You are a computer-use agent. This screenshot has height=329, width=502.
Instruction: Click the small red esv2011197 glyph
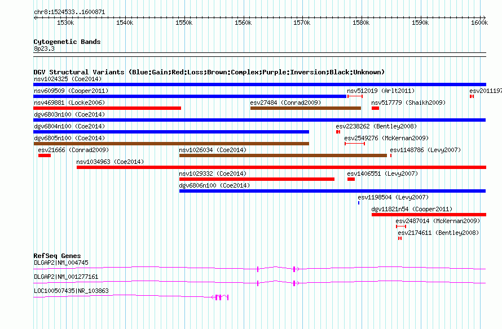pyautogui.click(x=472, y=96)
